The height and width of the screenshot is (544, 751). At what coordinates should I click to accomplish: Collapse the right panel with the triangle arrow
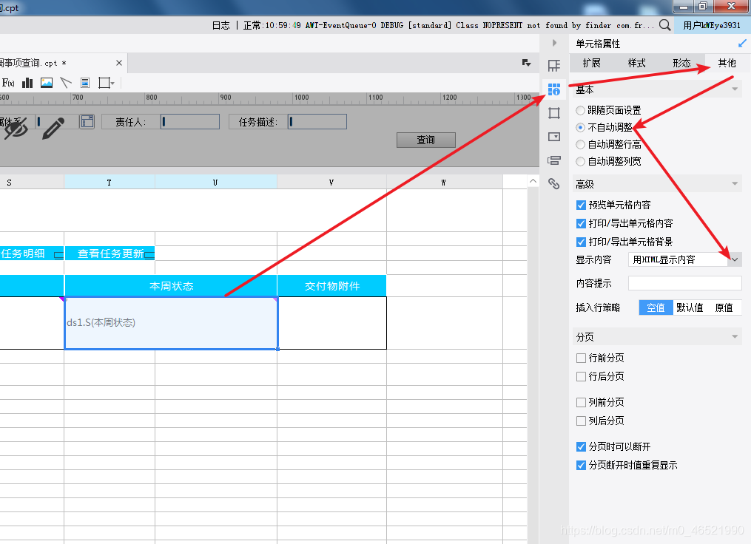554,43
